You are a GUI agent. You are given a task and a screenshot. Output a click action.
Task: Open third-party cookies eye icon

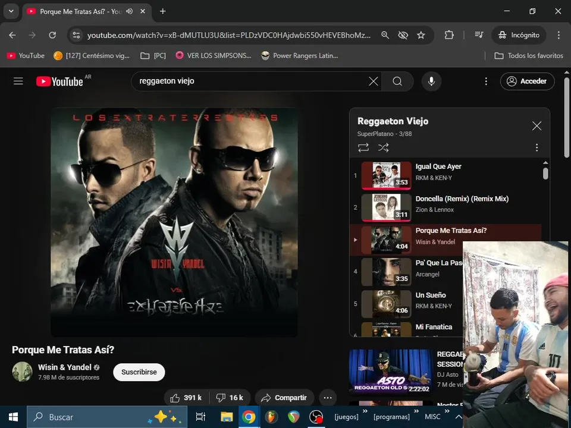[403, 35]
